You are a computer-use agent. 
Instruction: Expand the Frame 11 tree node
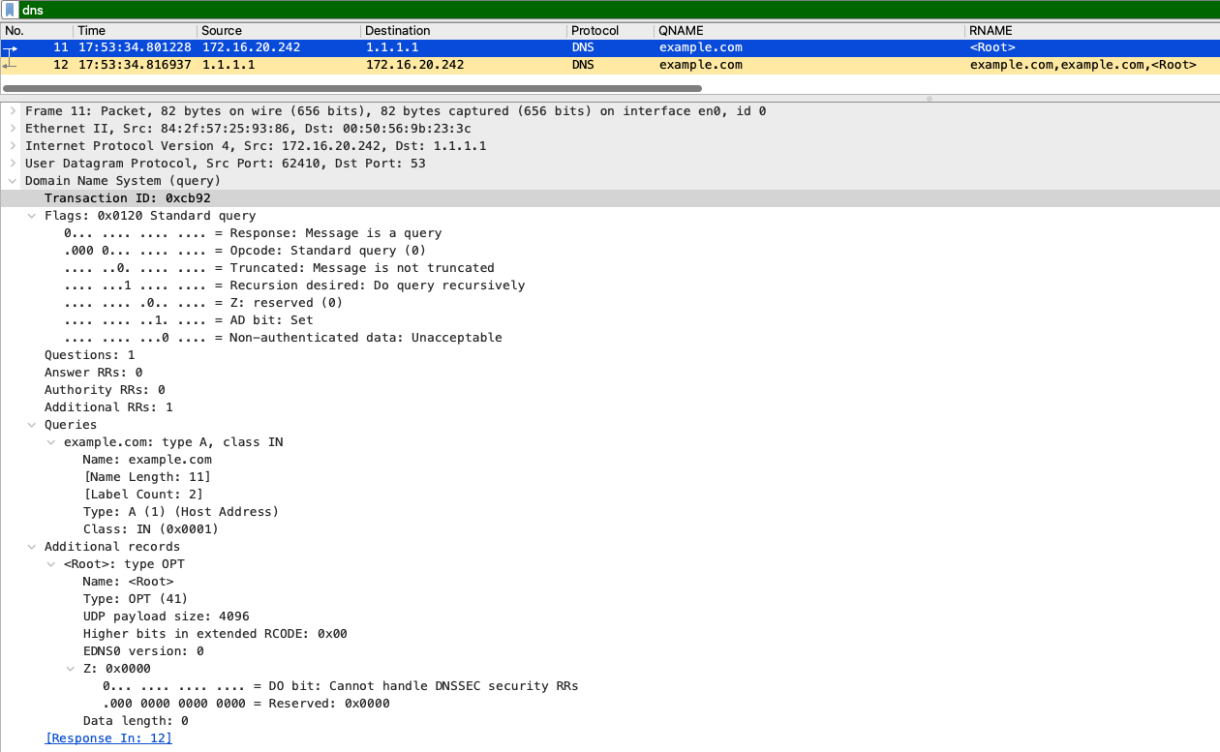pyautogui.click(x=13, y=111)
